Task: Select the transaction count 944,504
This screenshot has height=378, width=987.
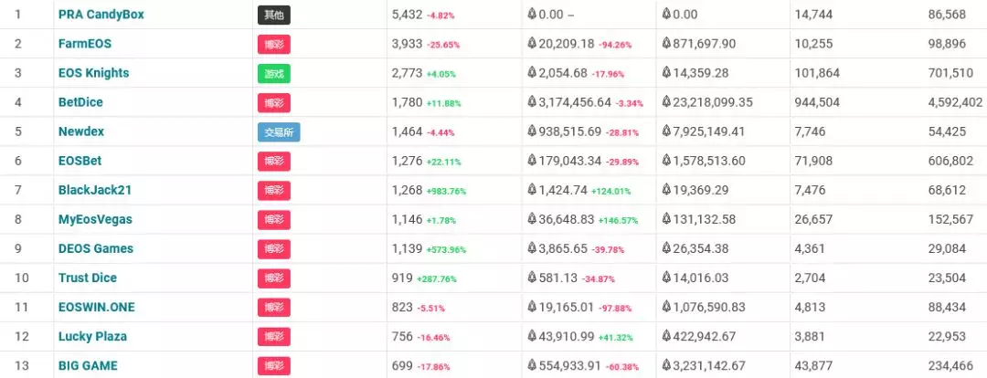Action: click(817, 102)
